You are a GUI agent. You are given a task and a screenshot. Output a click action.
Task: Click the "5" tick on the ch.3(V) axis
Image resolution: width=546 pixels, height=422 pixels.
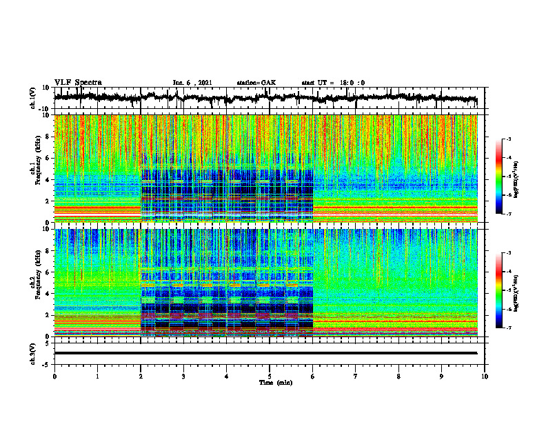click(48, 343)
